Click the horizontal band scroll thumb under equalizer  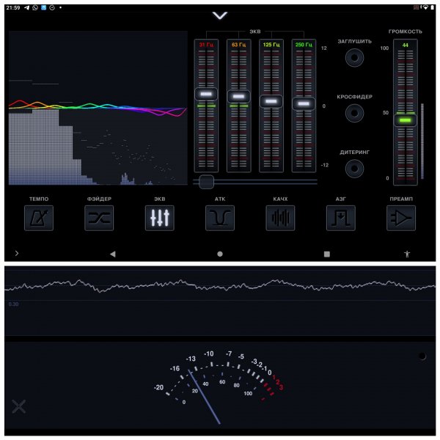(206, 182)
